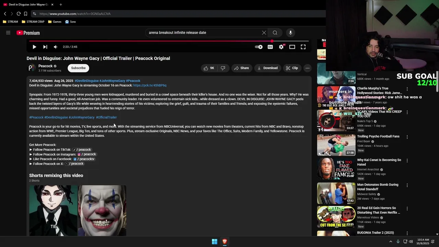Open the #OfficialTrailer hashtag
This screenshot has width=439, height=247.
coord(106,117)
